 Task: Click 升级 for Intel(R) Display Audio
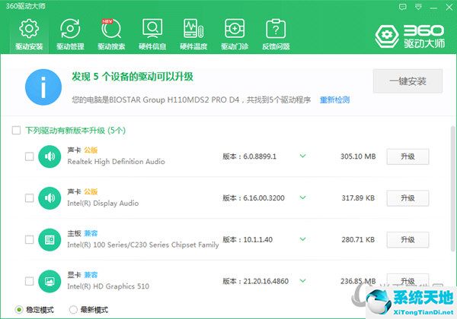click(407, 198)
